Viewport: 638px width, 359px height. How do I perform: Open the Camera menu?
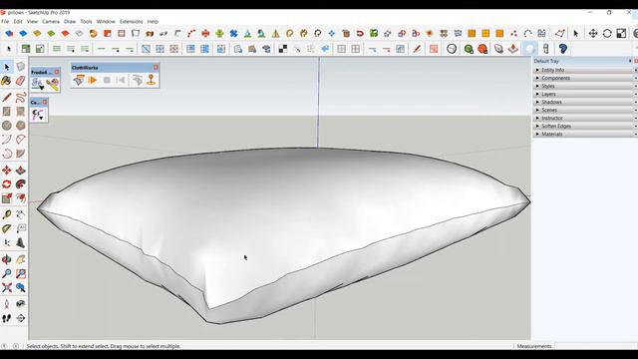click(51, 22)
